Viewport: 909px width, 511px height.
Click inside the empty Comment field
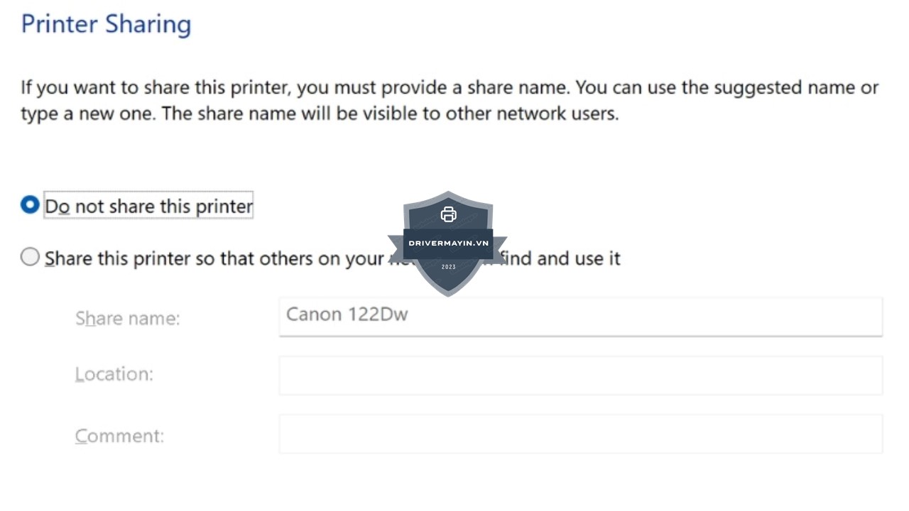580,434
